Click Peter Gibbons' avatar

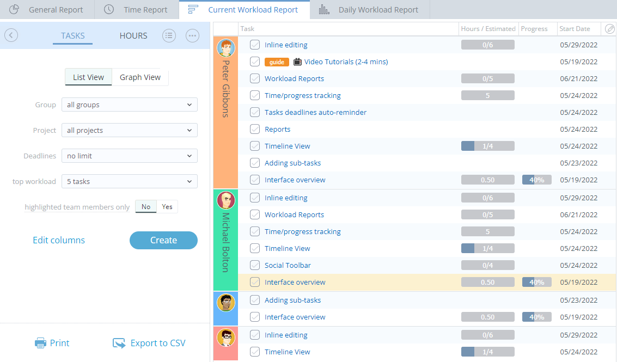click(x=226, y=48)
